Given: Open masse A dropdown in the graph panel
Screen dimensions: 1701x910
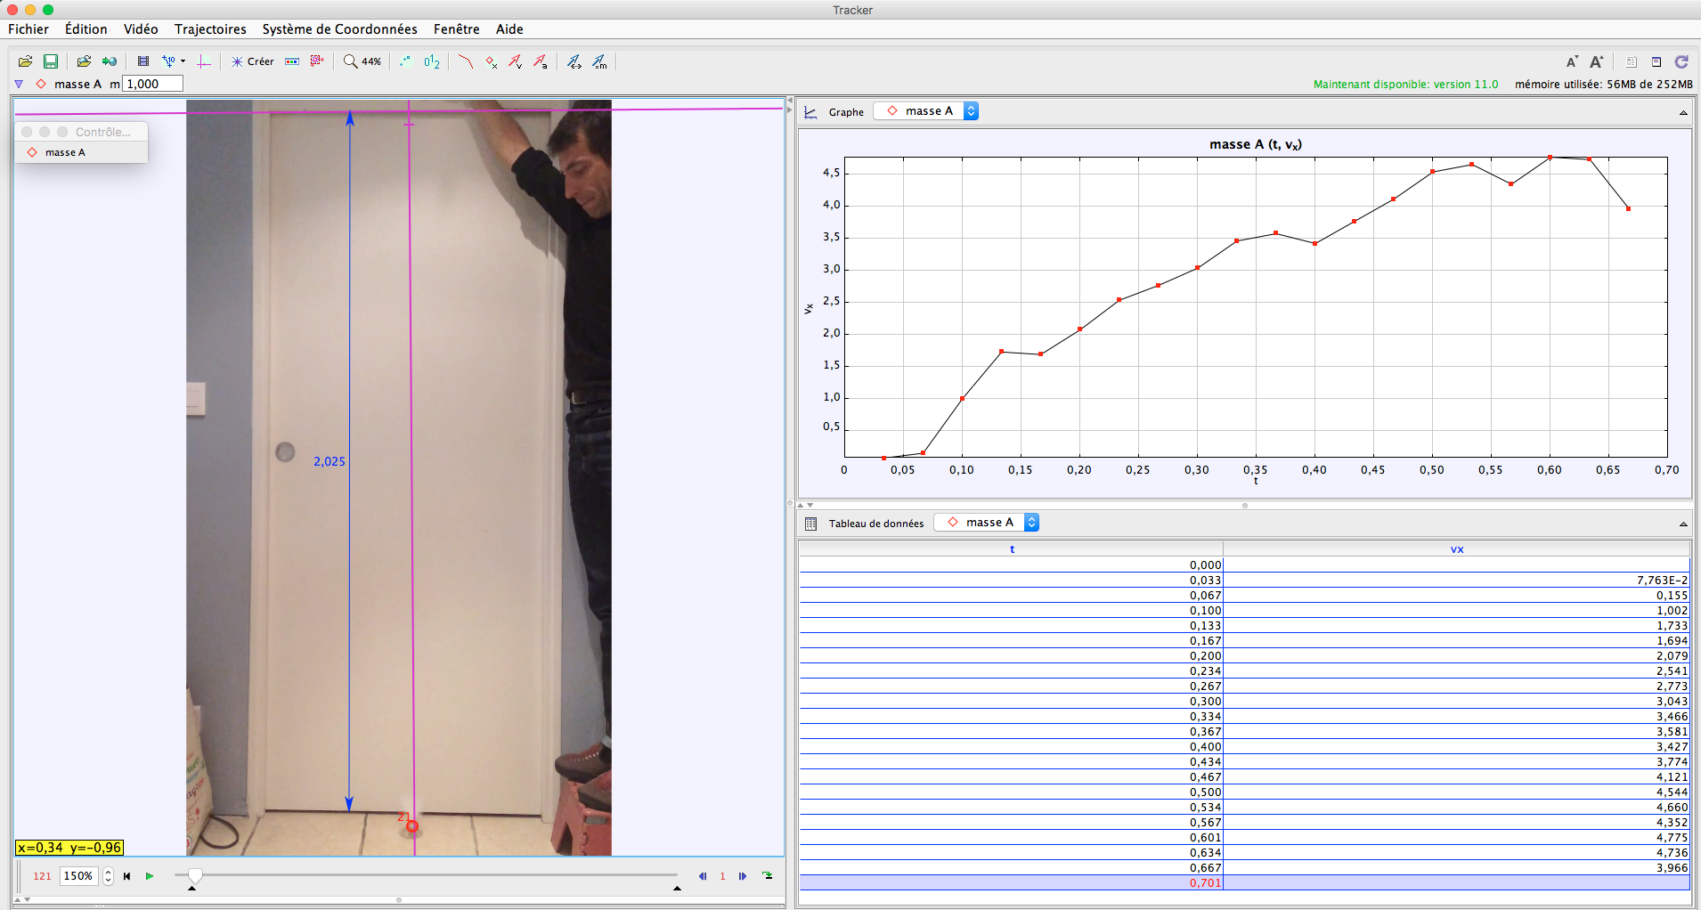Looking at the screenshot, I should click(926, 110).
